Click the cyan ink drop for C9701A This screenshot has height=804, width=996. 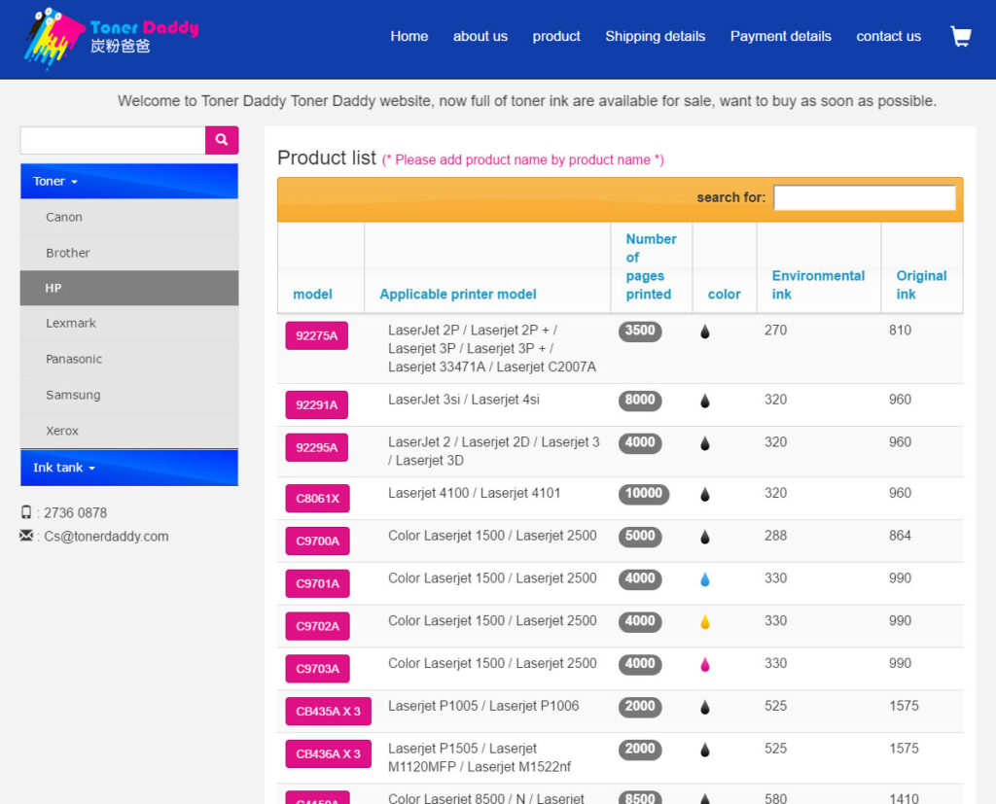[705, 579]
